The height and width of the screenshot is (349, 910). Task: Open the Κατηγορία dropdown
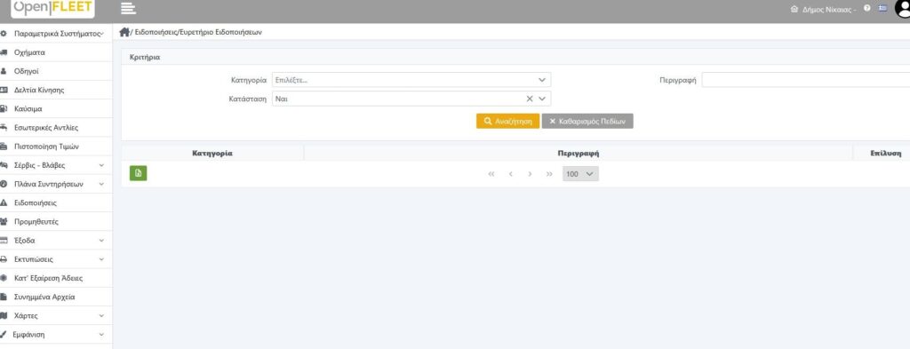click(411, 80)
